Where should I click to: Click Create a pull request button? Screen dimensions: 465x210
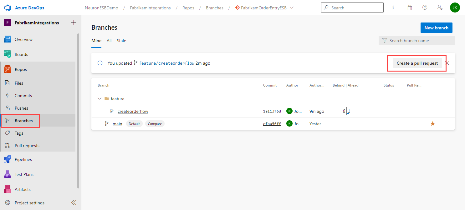pyautogui.click(x=417, y=63)
